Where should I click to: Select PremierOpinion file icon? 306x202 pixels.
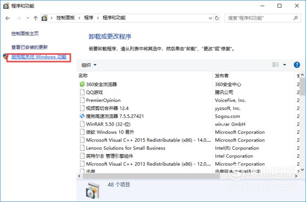[82, 100]
